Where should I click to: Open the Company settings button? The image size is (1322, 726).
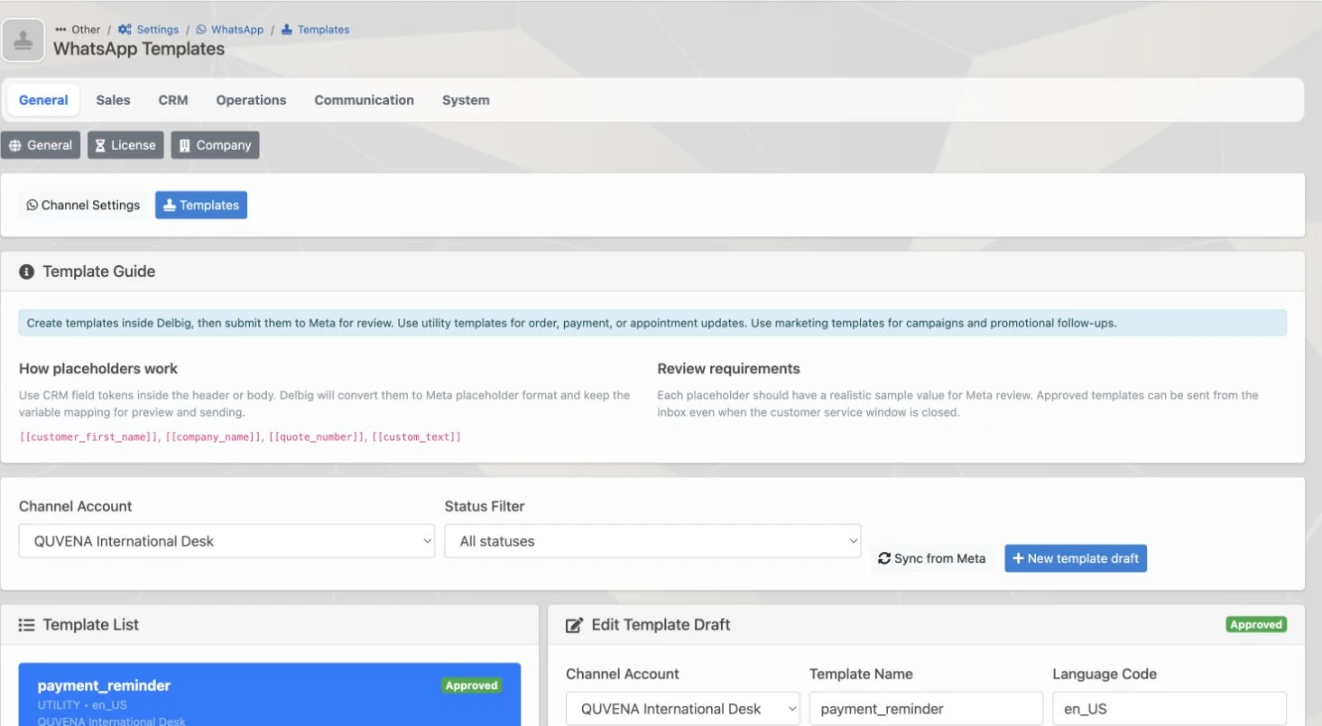[215, 145]
